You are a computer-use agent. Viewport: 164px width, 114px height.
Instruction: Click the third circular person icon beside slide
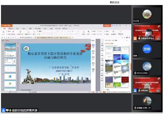[93, 57]
